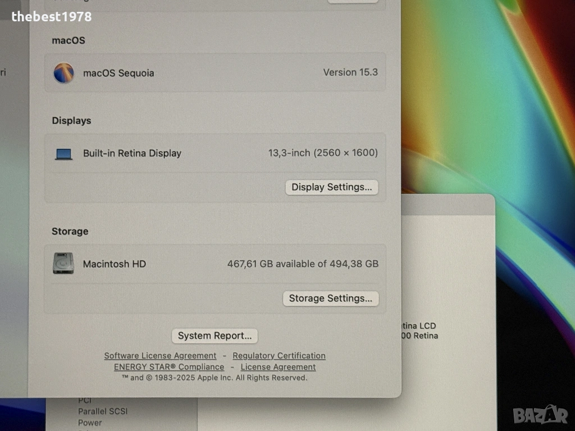Click the 467,61 GB available storage text
Viewport: 575px width, 431px height.
pyautogui.click(x=302, y=264)
